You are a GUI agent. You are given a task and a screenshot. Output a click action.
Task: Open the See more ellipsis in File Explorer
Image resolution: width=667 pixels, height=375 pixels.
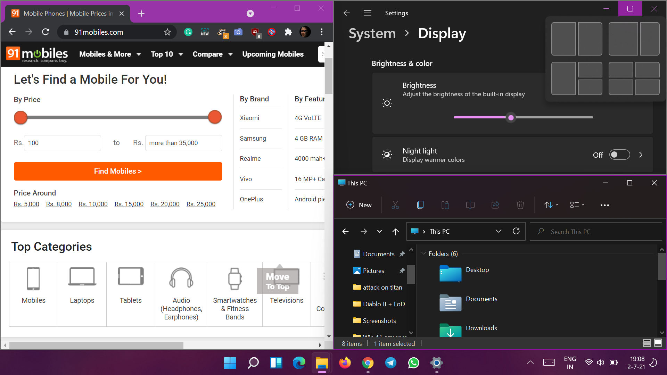[604, 205]
